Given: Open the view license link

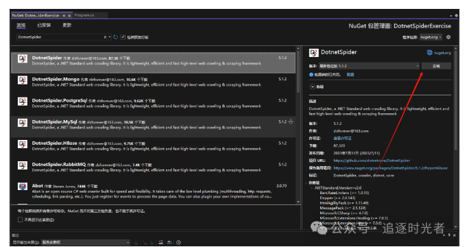Looking at the screenshot, I should point(342,139).
